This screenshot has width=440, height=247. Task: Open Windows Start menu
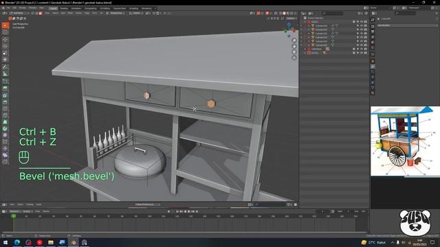click(x=5, y=242)
